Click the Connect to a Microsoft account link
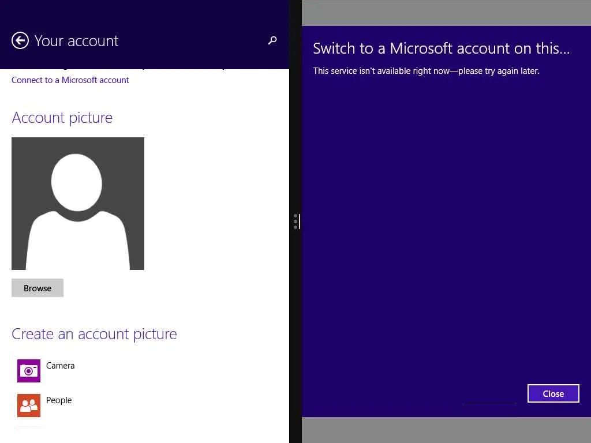Viewport: 591px width, 443px height. coord(70,80)
